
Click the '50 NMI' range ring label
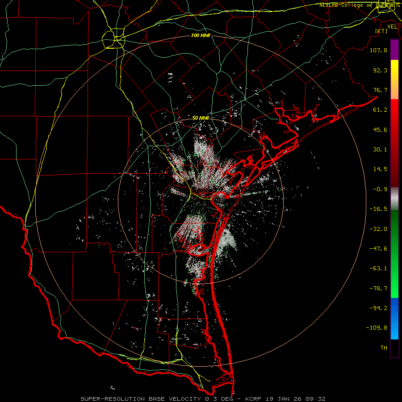pyautogui.click(x=201, y=118)
